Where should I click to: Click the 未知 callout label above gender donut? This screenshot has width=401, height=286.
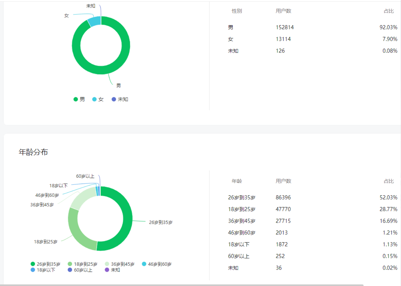[x=91, y=6]
